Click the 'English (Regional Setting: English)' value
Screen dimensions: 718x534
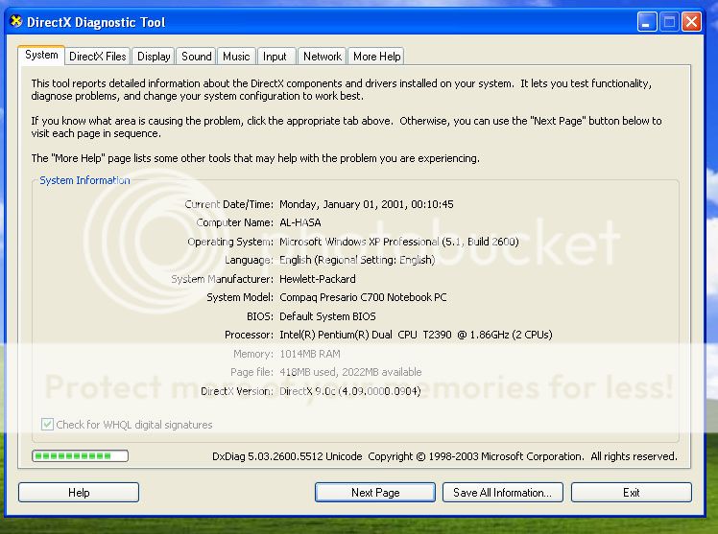357,260
